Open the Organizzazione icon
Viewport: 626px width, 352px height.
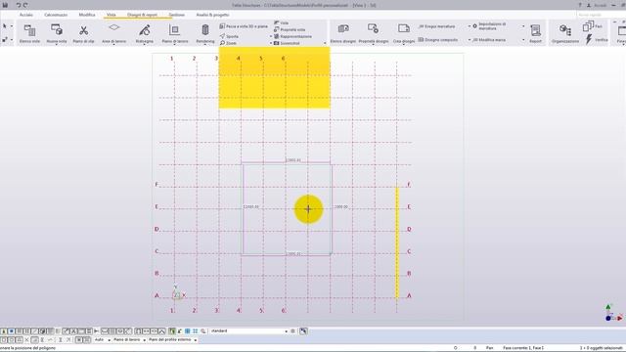[x=565, y=33]
